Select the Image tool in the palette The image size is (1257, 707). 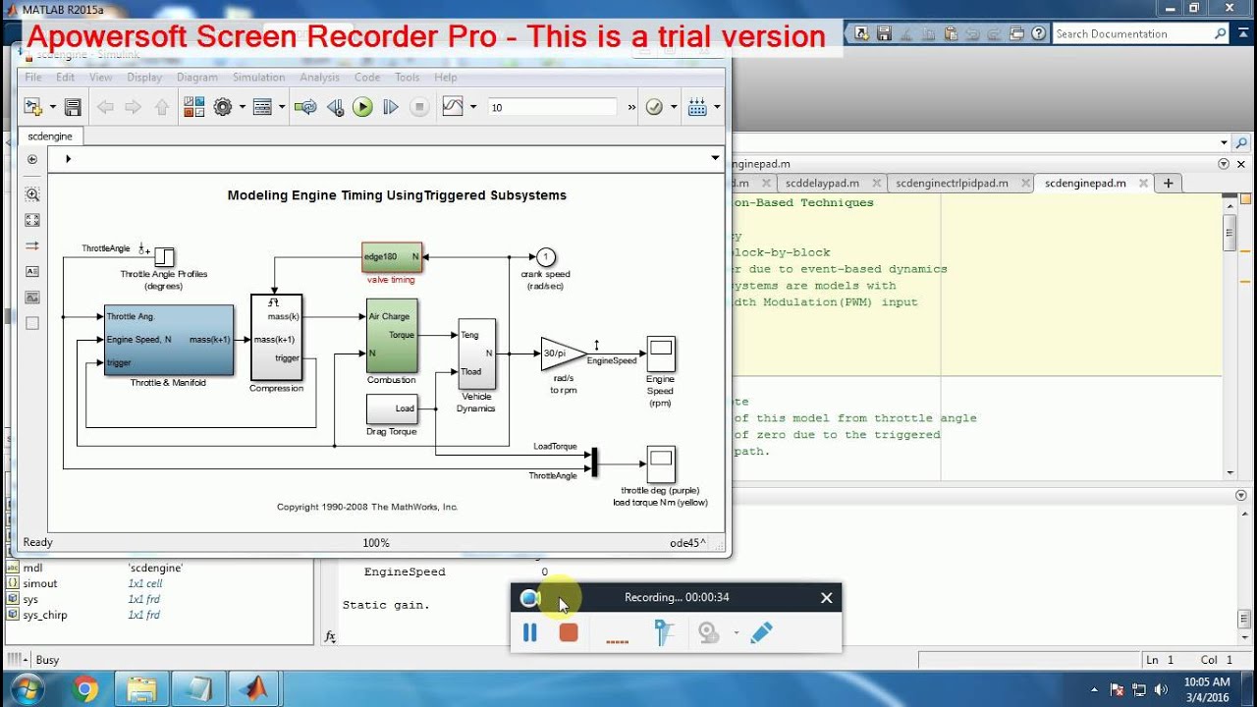tap(32, 297)
